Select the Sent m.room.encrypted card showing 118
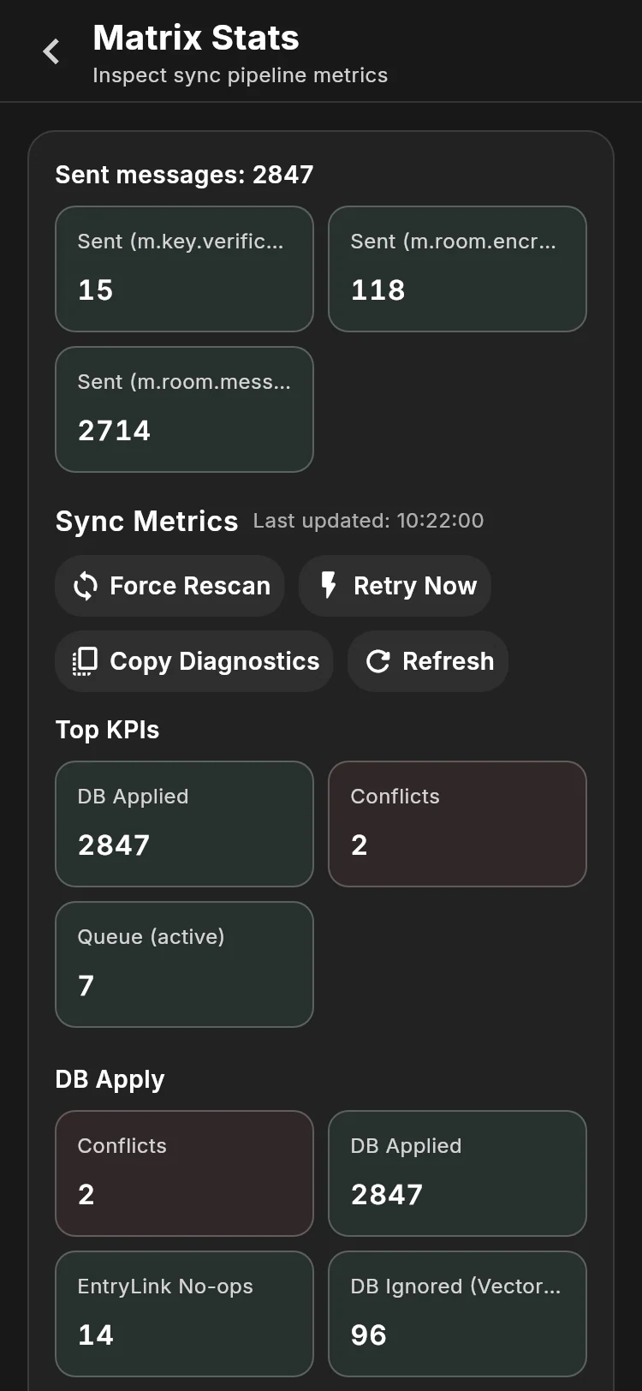 pos(457,269)
